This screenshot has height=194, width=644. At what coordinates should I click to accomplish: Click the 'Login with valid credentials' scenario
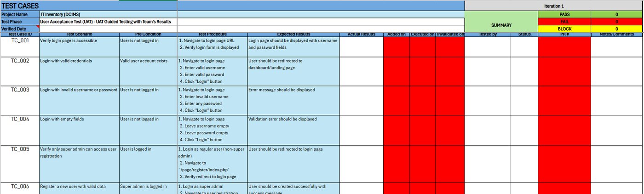tap(79, 71)
